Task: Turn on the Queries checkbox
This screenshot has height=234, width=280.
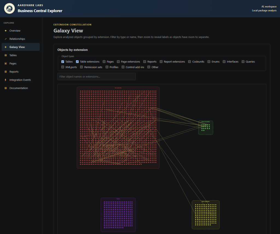Action: [243, 62]
